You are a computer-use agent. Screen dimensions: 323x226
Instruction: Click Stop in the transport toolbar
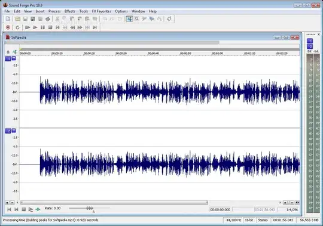(50, 27)
